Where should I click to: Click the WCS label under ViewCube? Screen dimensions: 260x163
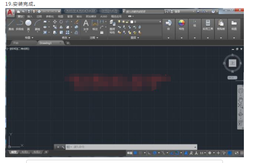point(232,77)
